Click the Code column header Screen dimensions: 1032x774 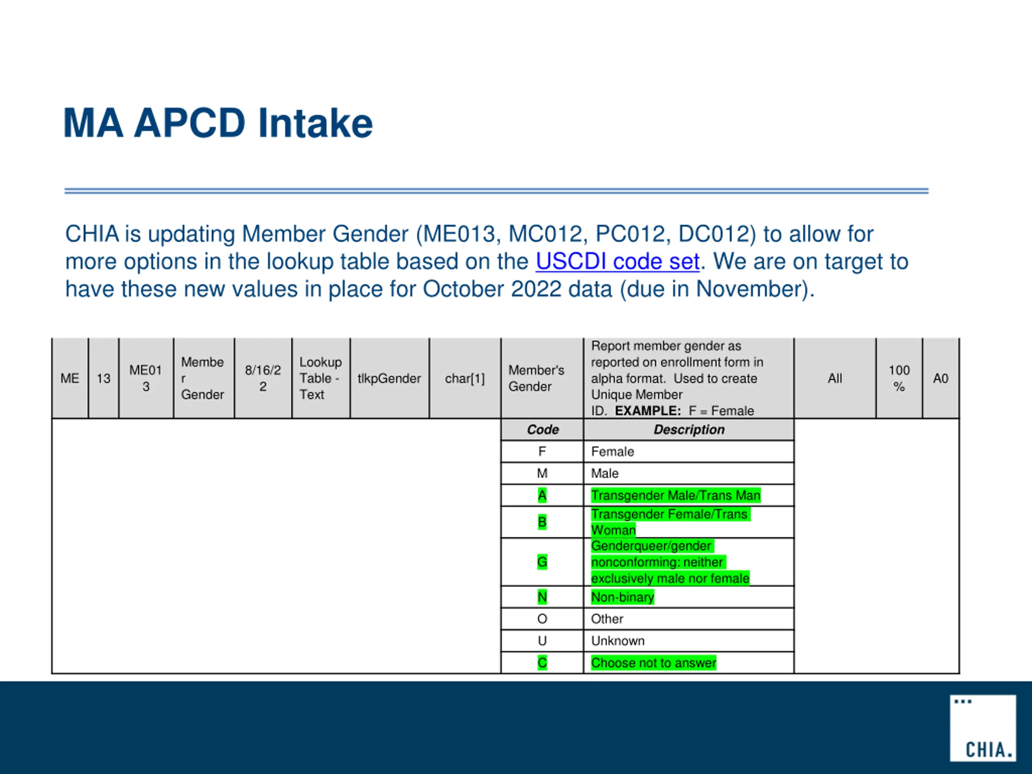click(542, 429)
